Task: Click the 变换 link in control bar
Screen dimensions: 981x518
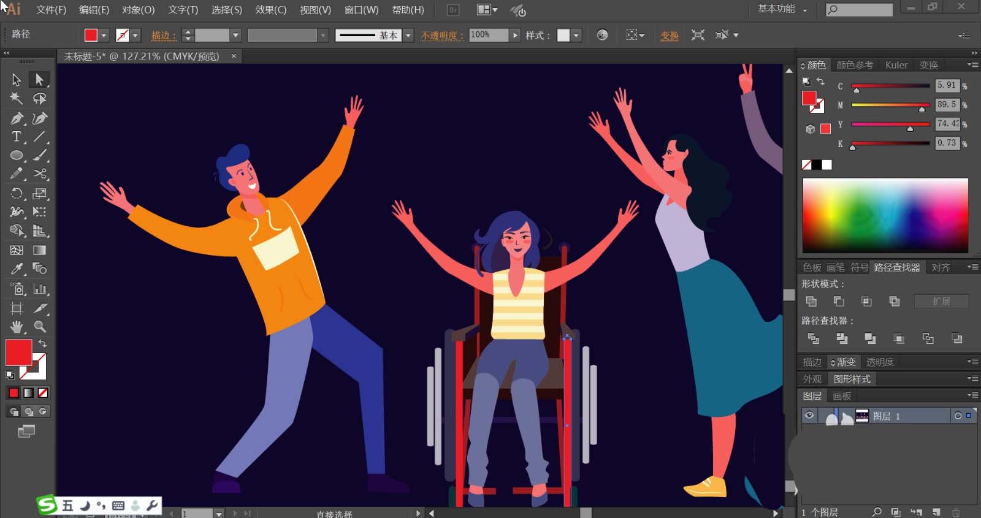Action: (669, 36)
